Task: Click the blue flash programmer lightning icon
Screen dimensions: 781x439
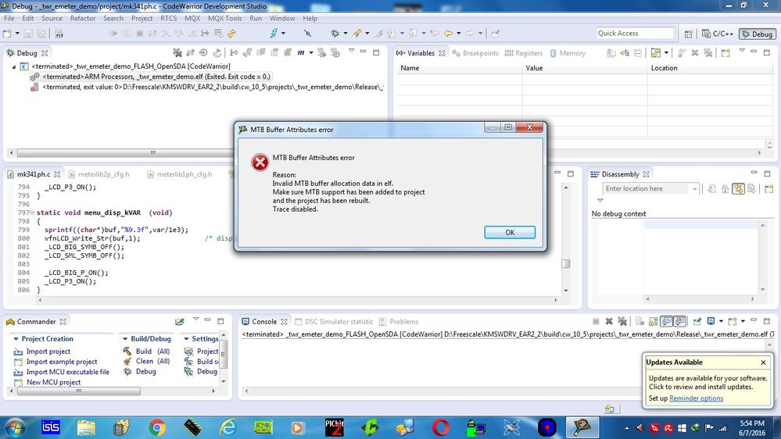Action: (274, 34)
